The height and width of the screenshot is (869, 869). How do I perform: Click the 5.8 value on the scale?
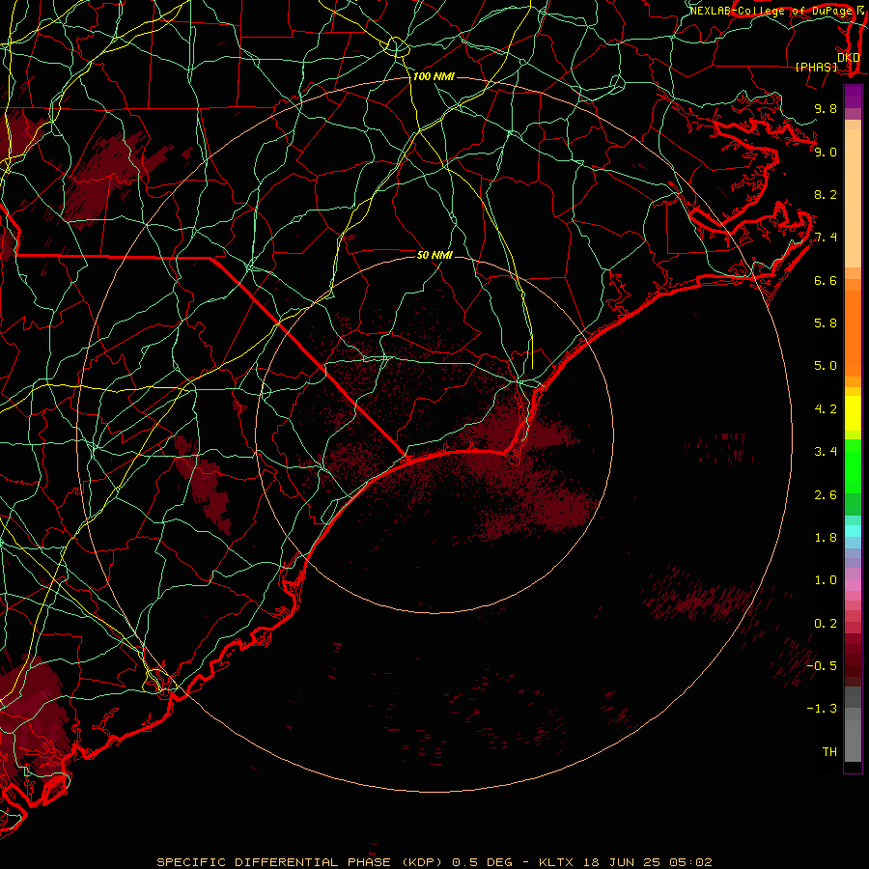coord(826,323)
